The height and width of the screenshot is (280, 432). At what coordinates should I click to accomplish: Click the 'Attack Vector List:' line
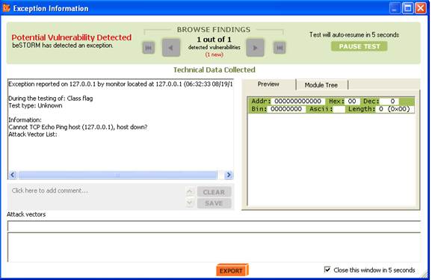tap(33, 134)
